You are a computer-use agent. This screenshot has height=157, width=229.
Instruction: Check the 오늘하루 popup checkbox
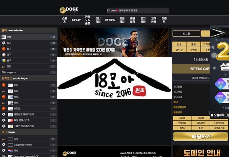(212, 115)
